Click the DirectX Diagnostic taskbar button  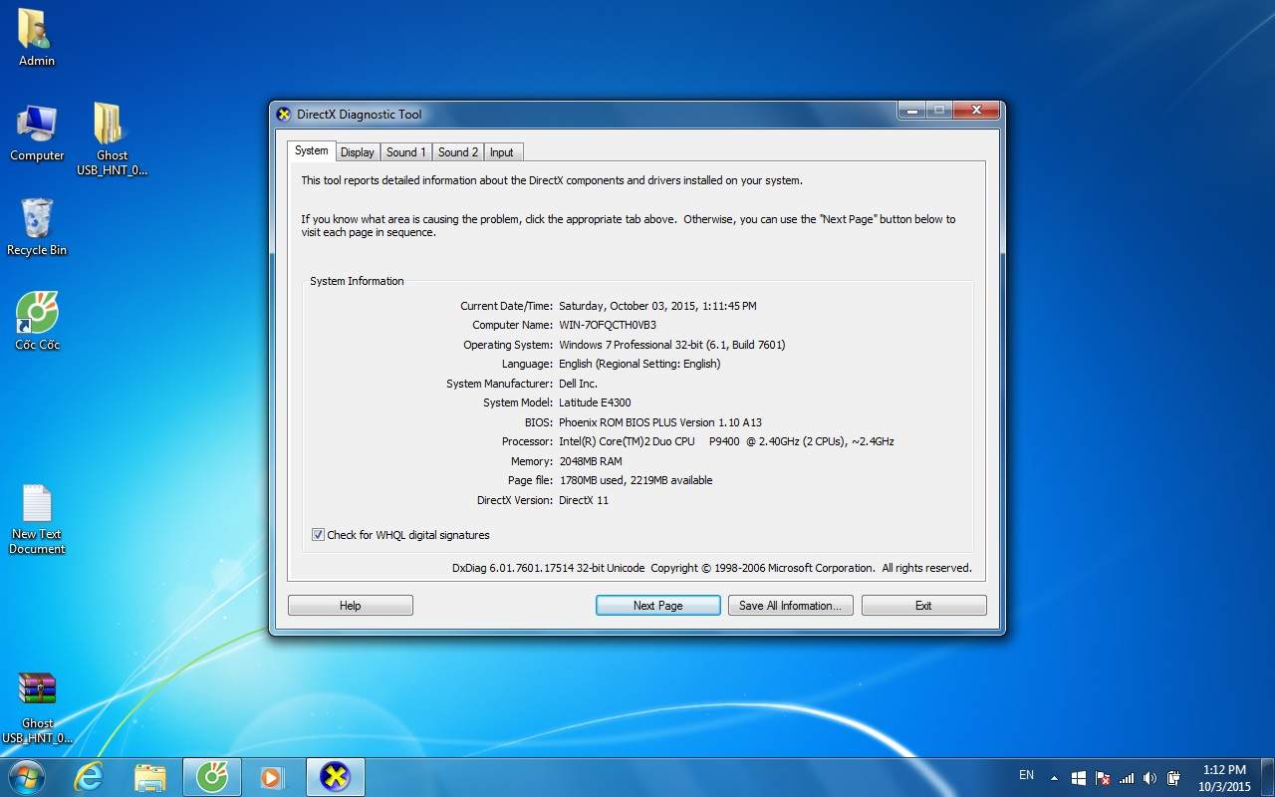[x=336, y=777]
